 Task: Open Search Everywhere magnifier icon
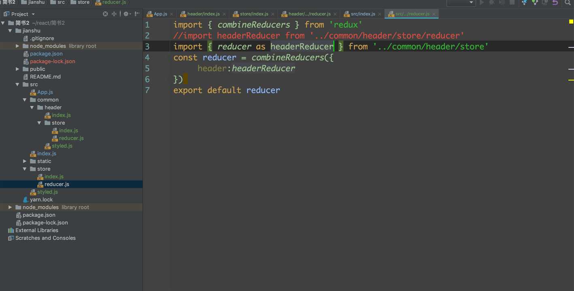[568, 2]
